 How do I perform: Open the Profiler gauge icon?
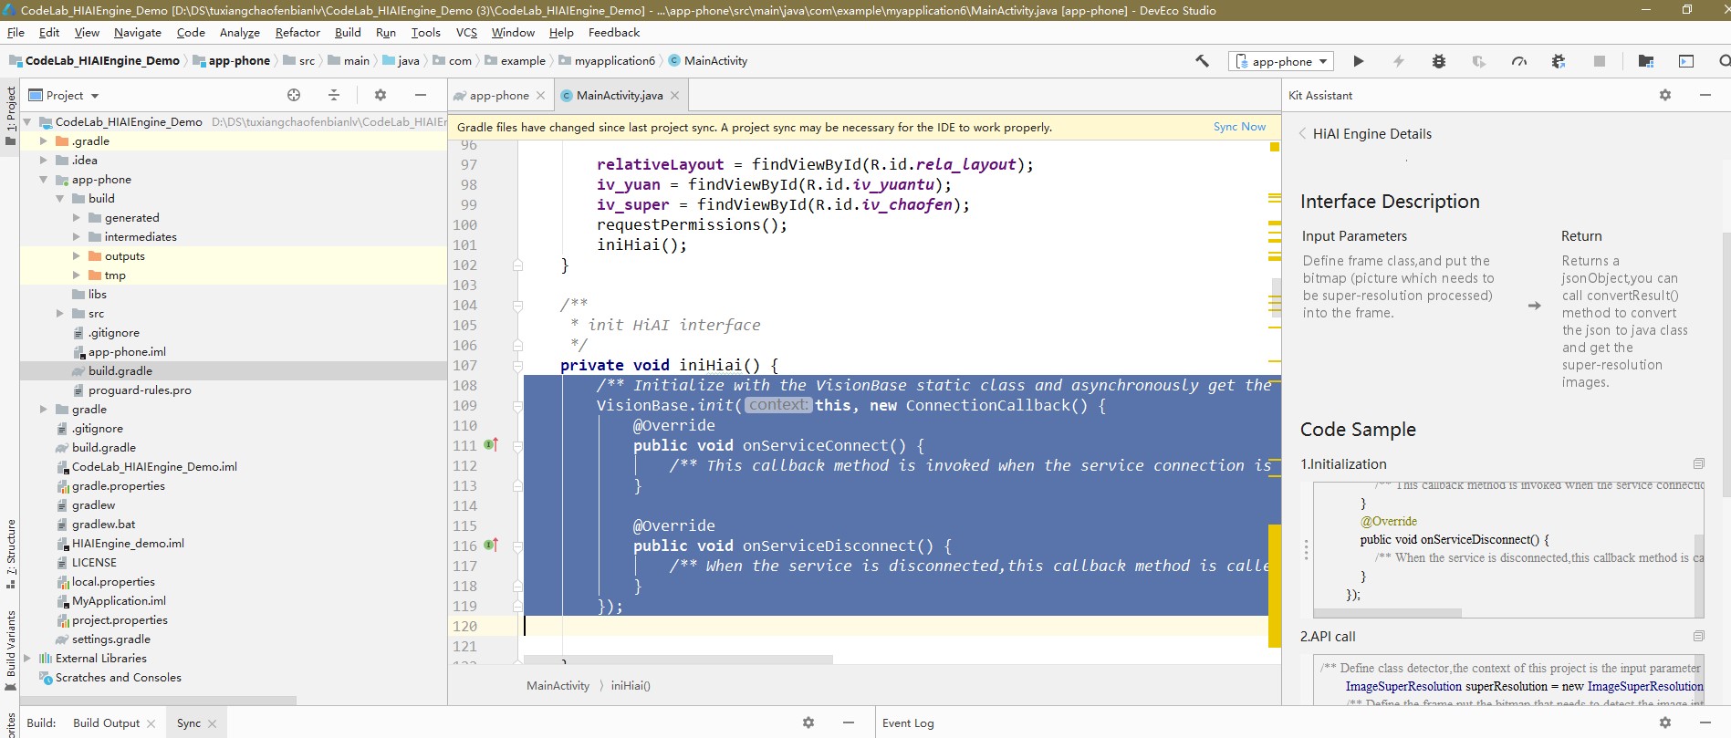click(1519, 61)
